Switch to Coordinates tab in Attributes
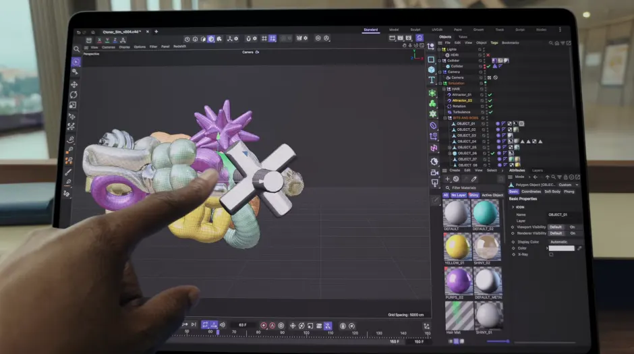 [531, 191]
